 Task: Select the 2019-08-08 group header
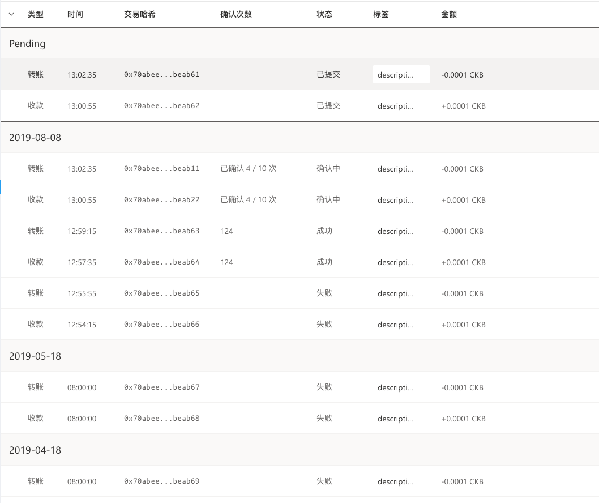[299, 137]
